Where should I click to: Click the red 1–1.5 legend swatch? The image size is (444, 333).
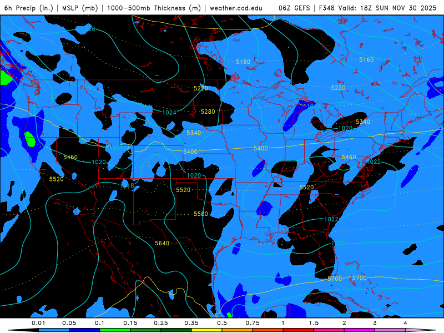[299, 330]
